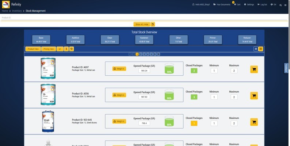
Task: Click the refresh icon in view toolbar
Action: pyautogui.click(x=72, y=49)
